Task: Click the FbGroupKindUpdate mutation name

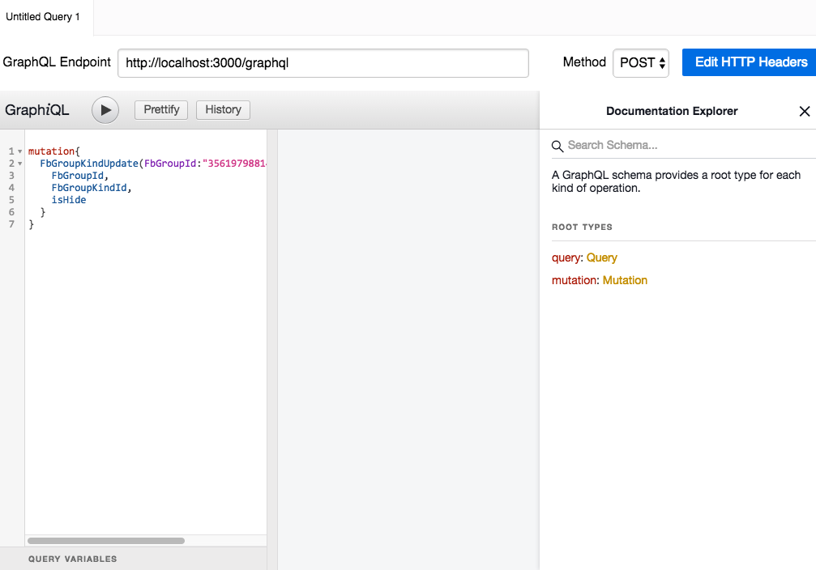Action: coord(89,164)
